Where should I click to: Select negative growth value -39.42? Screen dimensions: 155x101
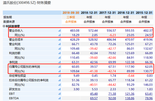93,49
